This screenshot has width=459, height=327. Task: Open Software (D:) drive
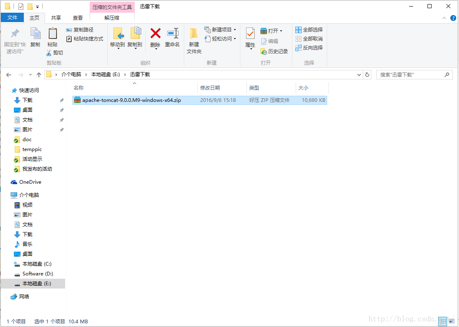[34, 274]
